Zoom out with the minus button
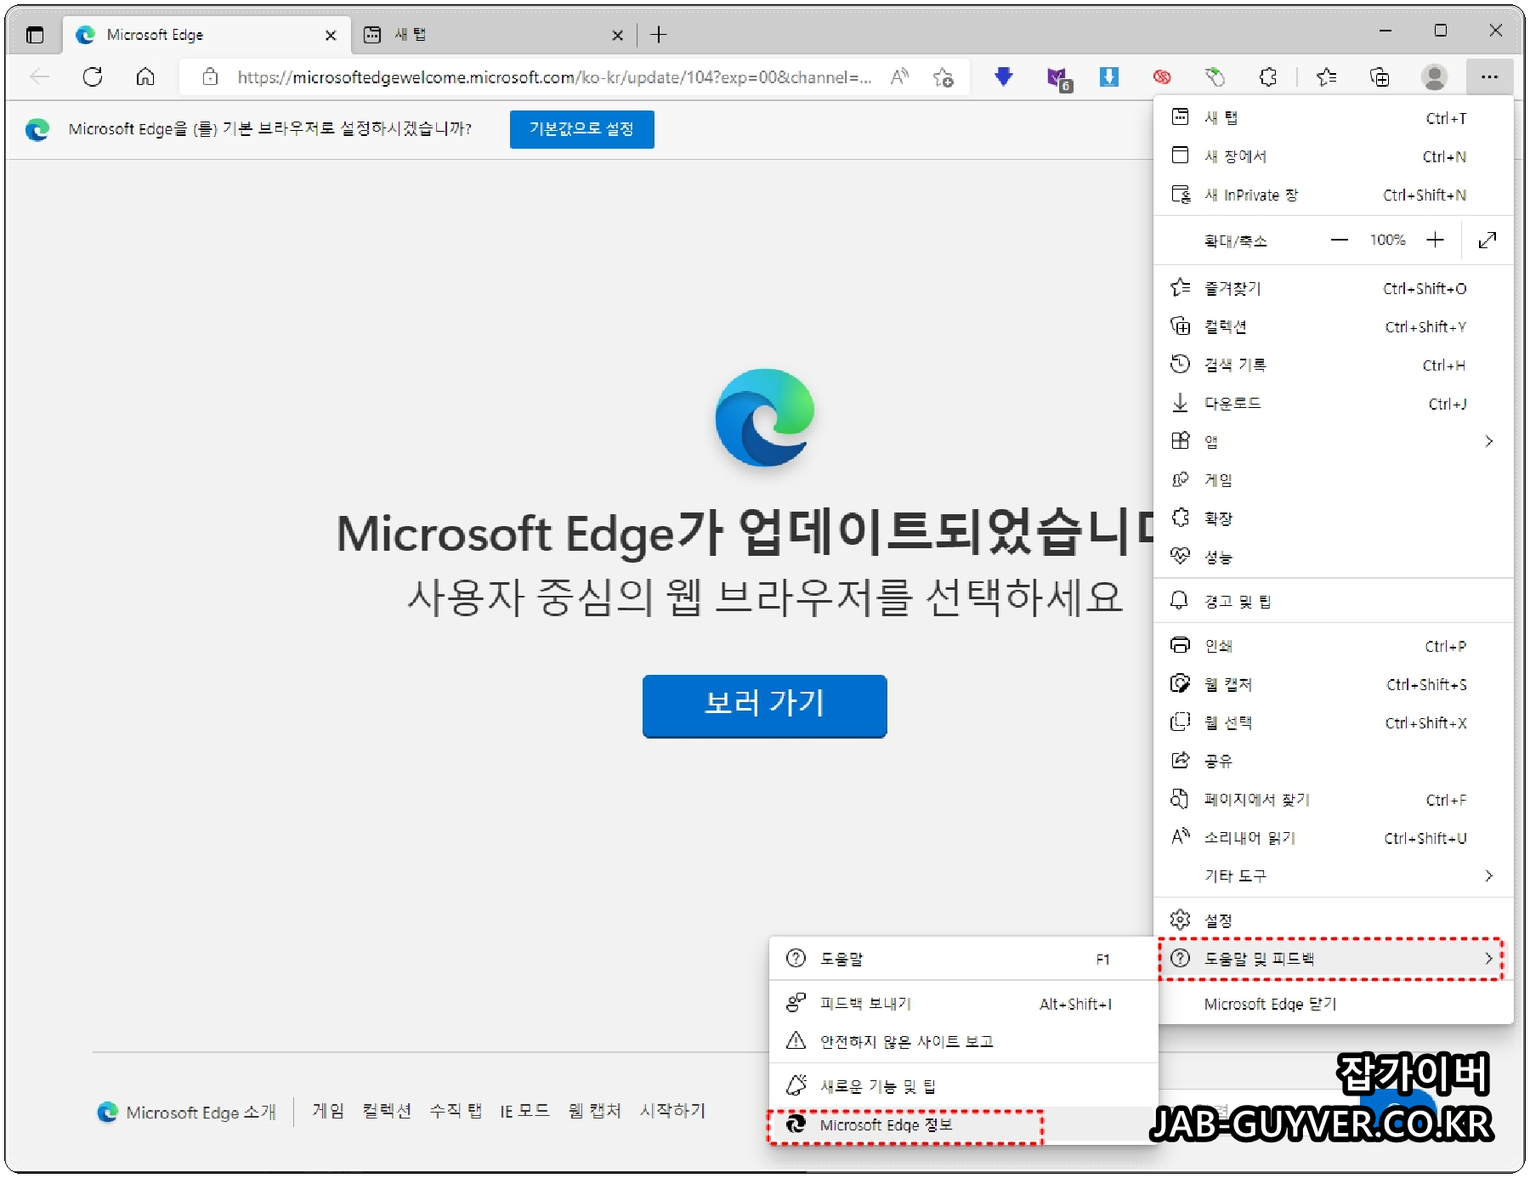Image resolution: width=1530 pixels, height=1178 pixels. pos(1340,241)
